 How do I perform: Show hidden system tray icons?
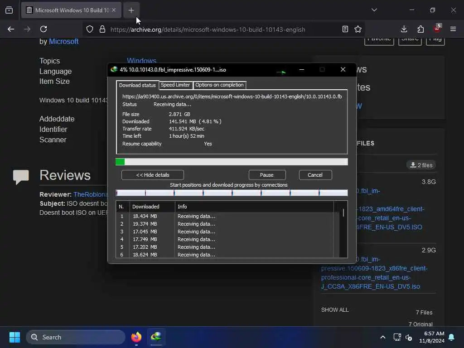pos(382,337)
